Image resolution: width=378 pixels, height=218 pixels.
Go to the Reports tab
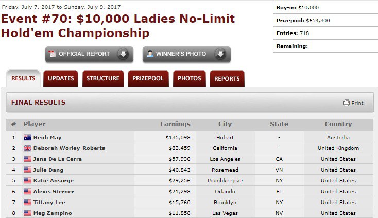coord(227,79)
